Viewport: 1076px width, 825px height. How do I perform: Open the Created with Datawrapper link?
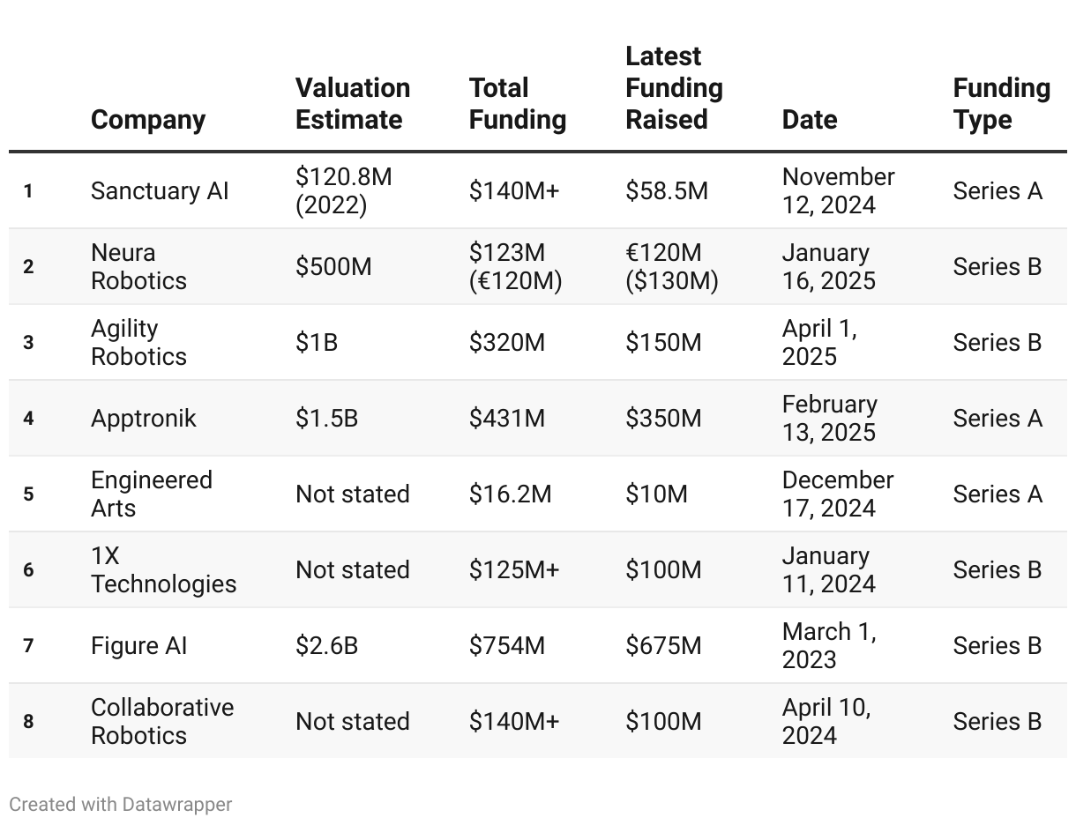(121, 804)
